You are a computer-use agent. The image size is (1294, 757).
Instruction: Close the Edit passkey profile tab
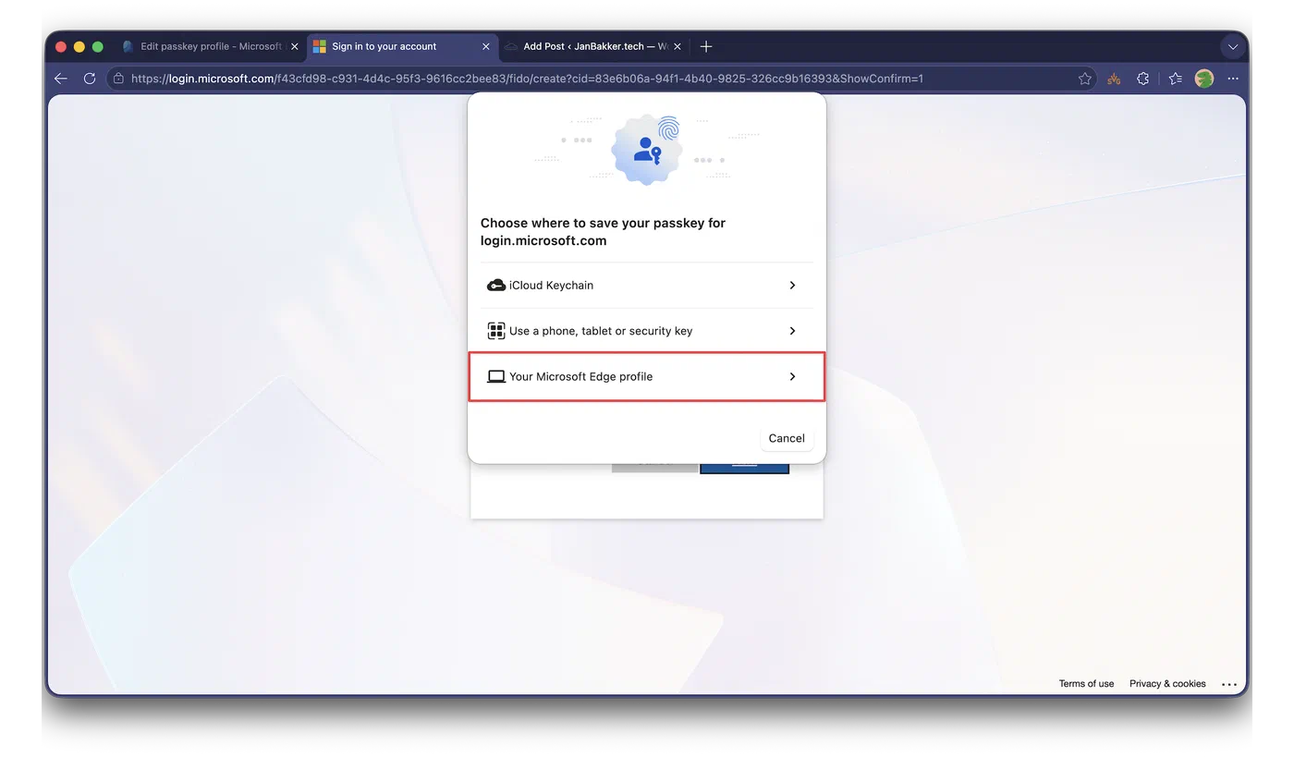click(295, 46)
